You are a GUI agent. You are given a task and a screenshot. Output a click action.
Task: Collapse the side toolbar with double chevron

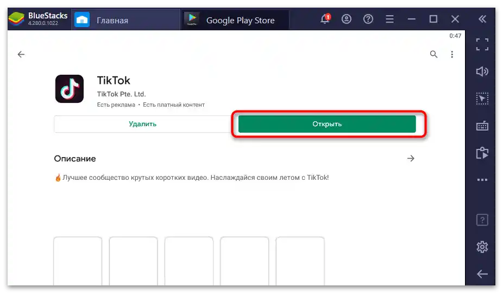point(482,19)
